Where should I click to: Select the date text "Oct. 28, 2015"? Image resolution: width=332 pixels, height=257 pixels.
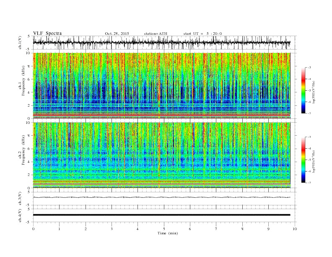pos(117,34)
